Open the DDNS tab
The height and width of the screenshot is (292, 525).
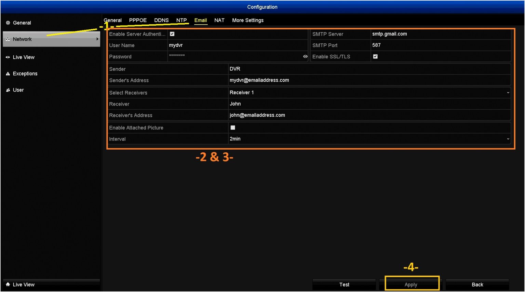coord(161,20)
